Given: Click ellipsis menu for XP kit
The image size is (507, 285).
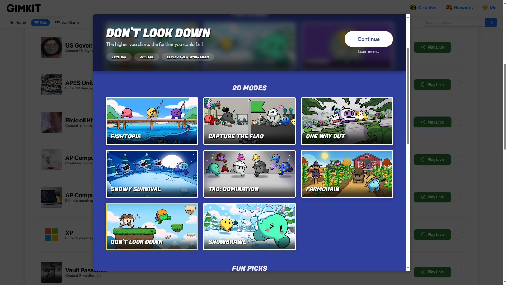Looking at the screenshot, I should point(458,235).
